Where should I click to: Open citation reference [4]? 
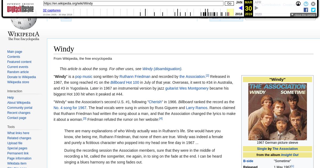161,118
